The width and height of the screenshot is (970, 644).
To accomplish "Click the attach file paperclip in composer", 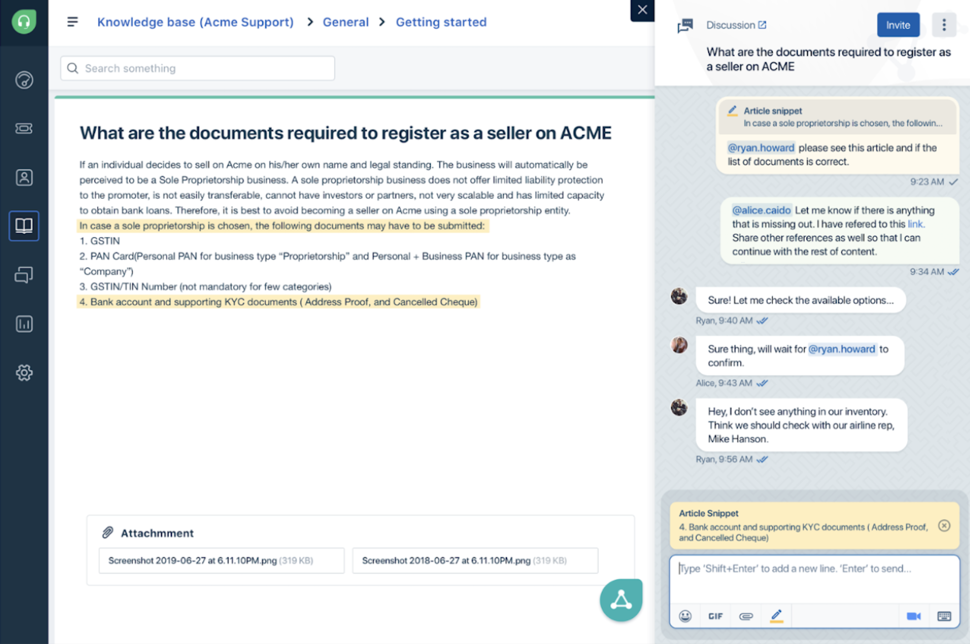I will (746, 616).
